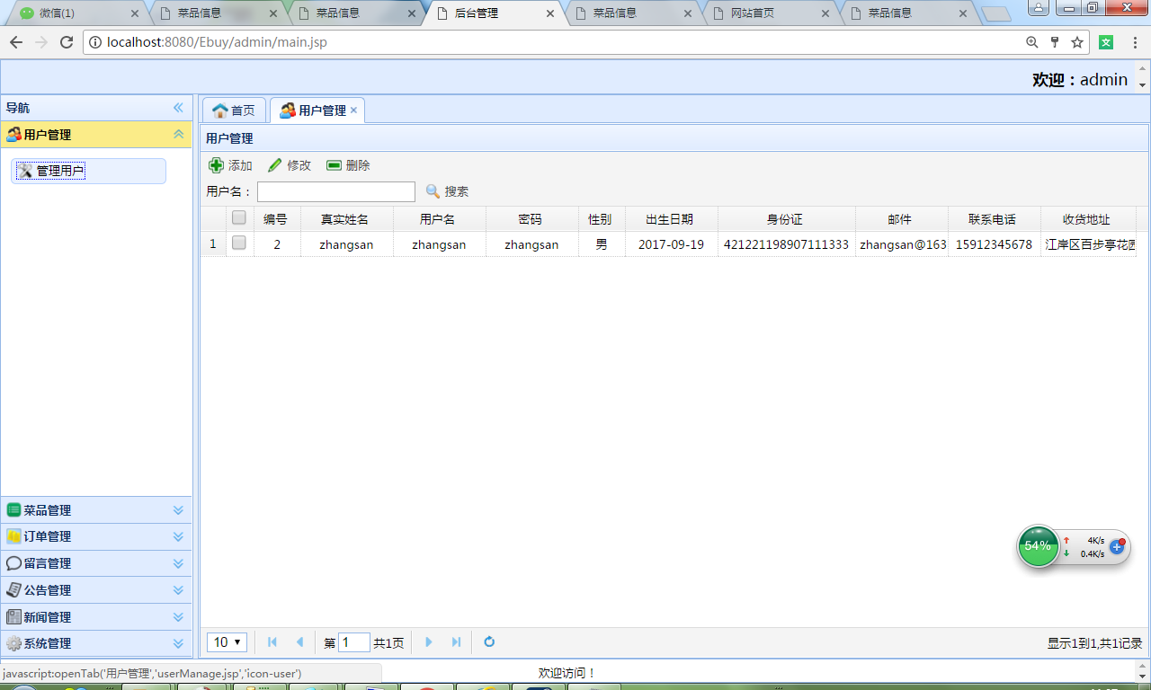Image resolution: width=1151 pixels, height=690 pixels.
Task: Go to next page of grid
Action: tap(429, 642)
